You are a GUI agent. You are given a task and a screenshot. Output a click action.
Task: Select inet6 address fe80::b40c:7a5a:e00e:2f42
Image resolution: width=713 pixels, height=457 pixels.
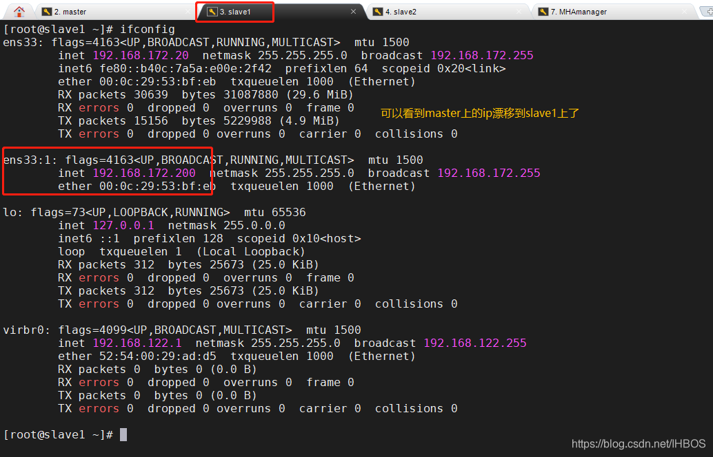[x=185, y=69]
